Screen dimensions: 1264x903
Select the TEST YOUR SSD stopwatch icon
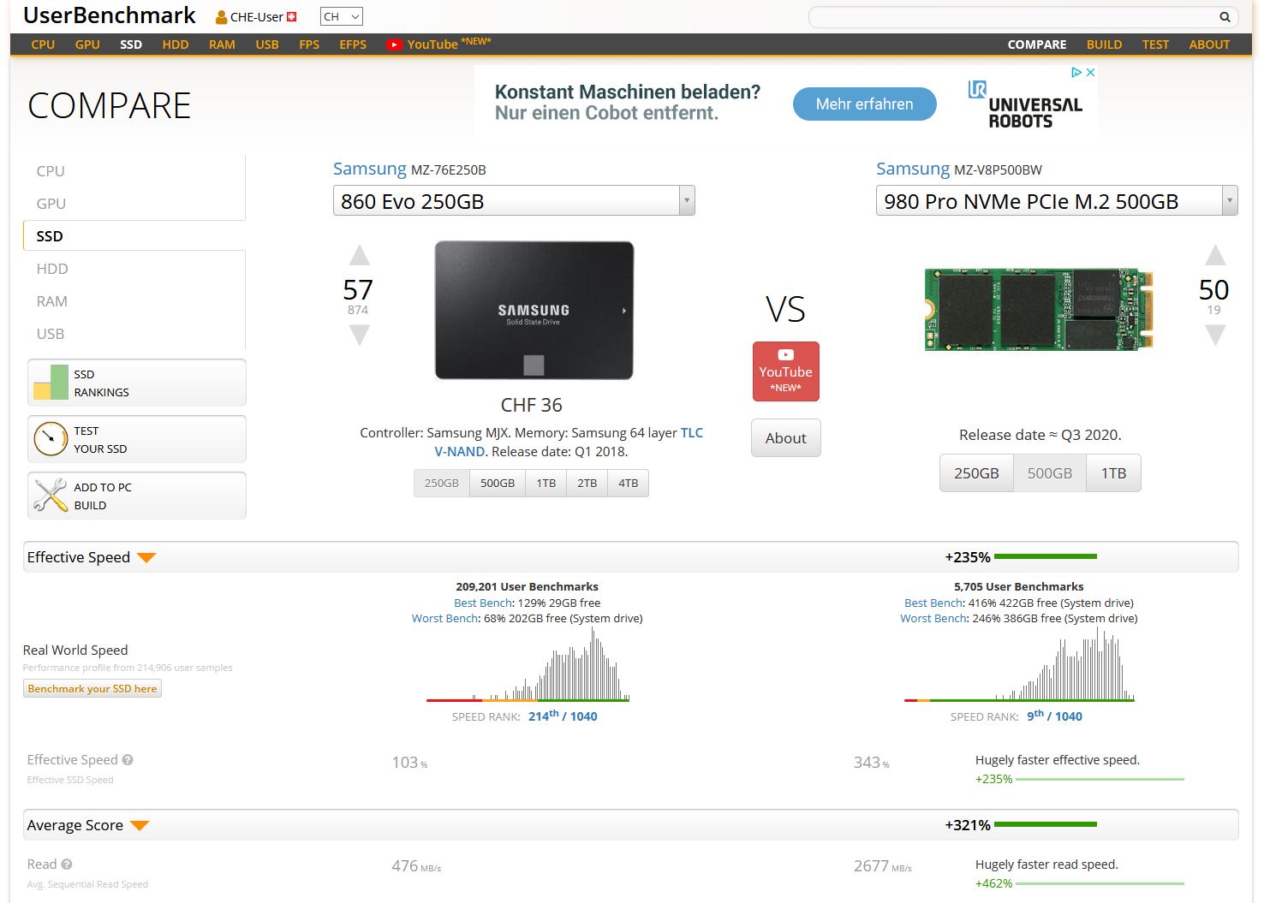(49, 439)
